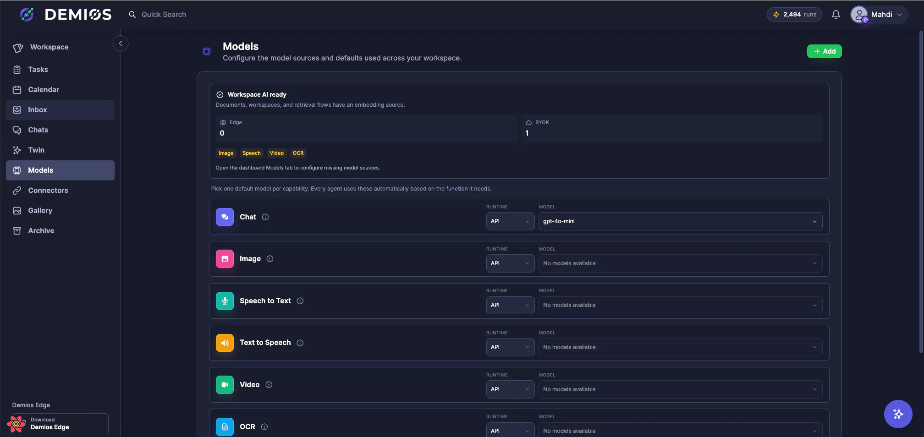Viewport: 924px width, 437px height.
Task: Select Models in sidebar
Action: point(60,170)
